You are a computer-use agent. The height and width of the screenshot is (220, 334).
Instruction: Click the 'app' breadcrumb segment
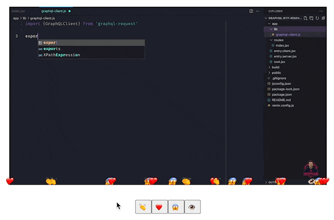16,18
